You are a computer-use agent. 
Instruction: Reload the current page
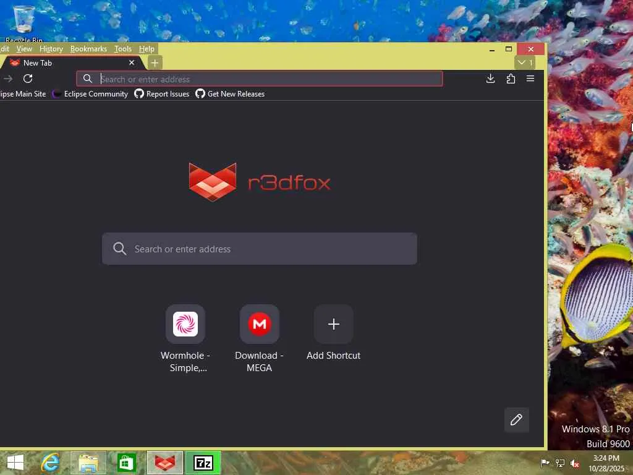tap(28, 79)
